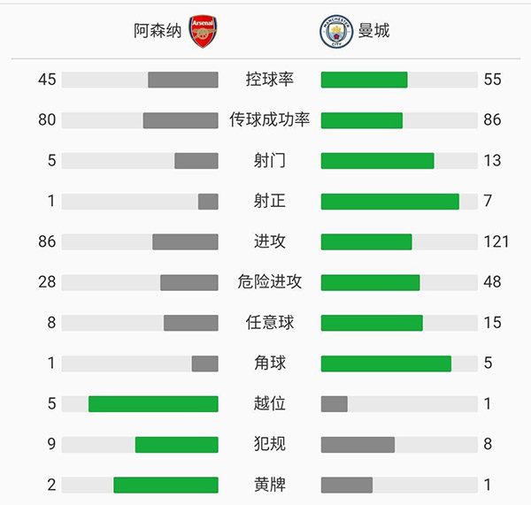Click Manchester City's 控球率 value 55

[492, 80]
